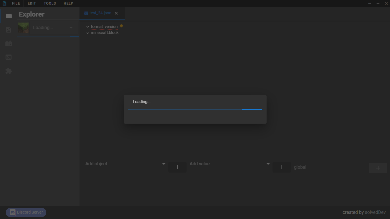Select the minecraft:block key
Viewport: 390px width, 219px height.
[x=105, y=33]
